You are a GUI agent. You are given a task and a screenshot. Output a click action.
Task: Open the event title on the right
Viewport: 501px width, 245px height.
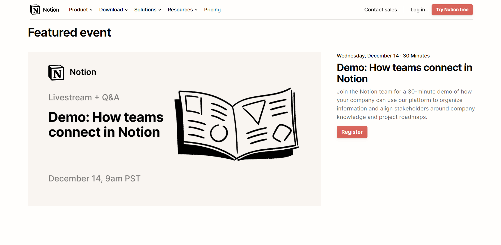pyautogui.click(x=404, y=73)
